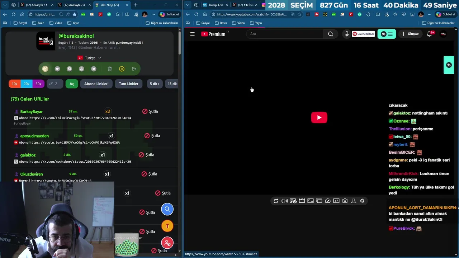Open the YouTube hamburger guide menu
The width and height of the screenshot is (459, 258).
point(193,34)
